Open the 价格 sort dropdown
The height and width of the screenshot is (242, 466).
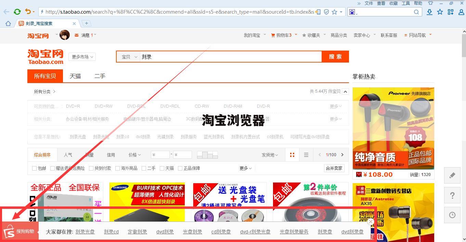tap(134, 155)
